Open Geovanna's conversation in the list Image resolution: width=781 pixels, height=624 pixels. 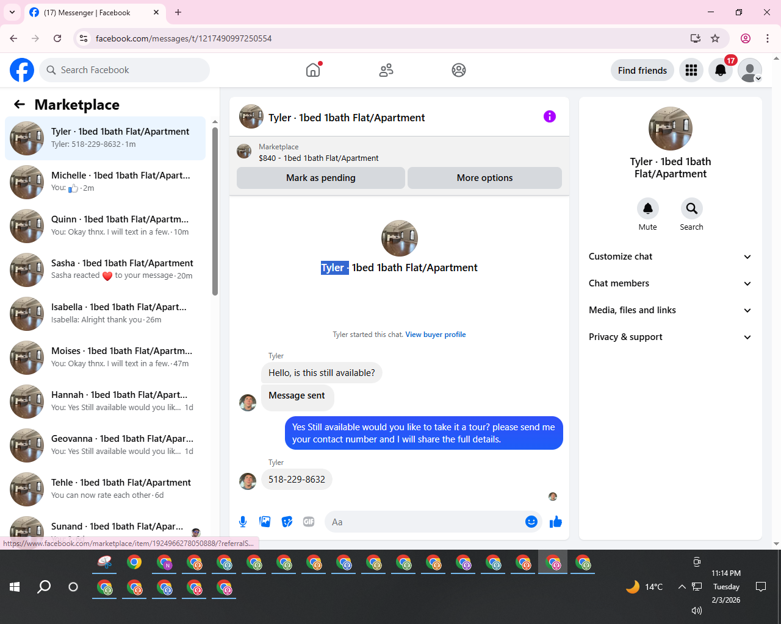(x=106, y=445)
